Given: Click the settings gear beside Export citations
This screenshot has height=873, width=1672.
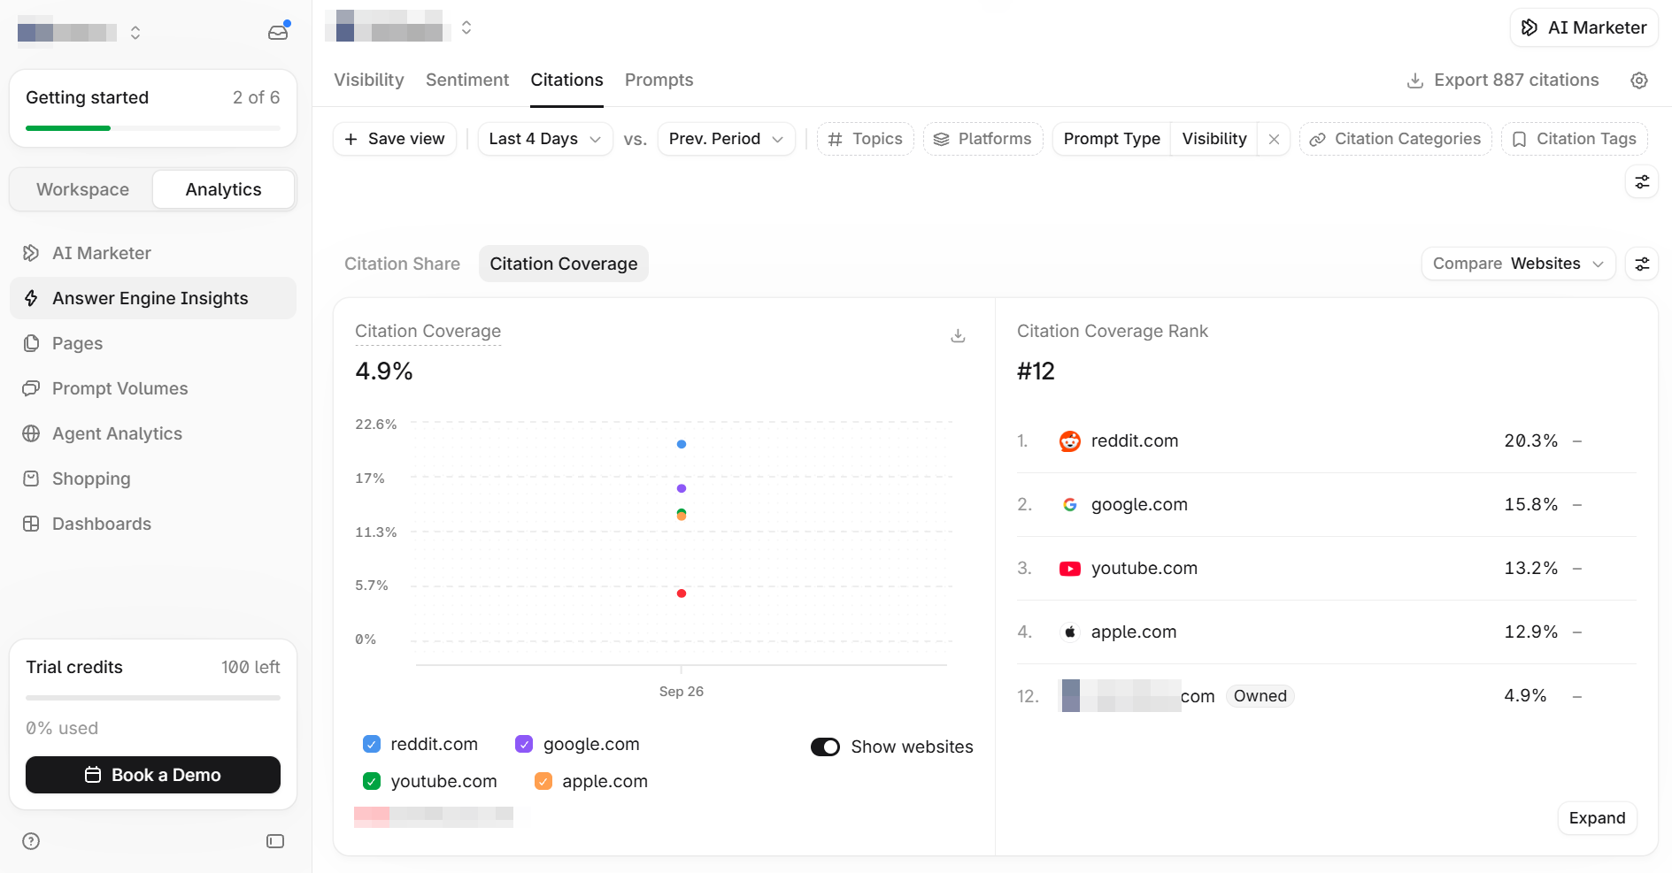Looking at the screenshot, I should (x=1639, y=80).
